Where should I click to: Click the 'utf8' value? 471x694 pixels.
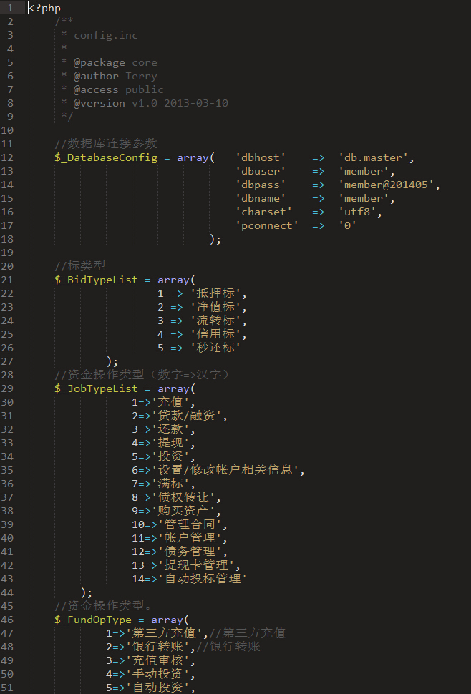click(x=357, y=212)
